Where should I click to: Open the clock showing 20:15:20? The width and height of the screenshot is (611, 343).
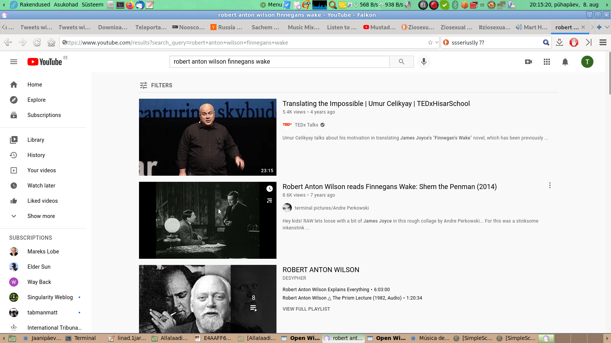[x=564, y=5]
